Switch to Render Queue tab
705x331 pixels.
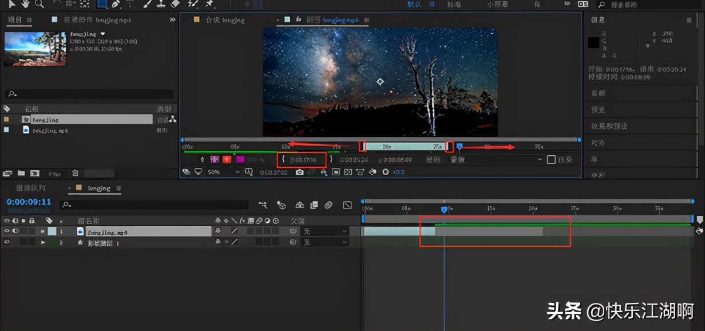[x=31, y=188]
